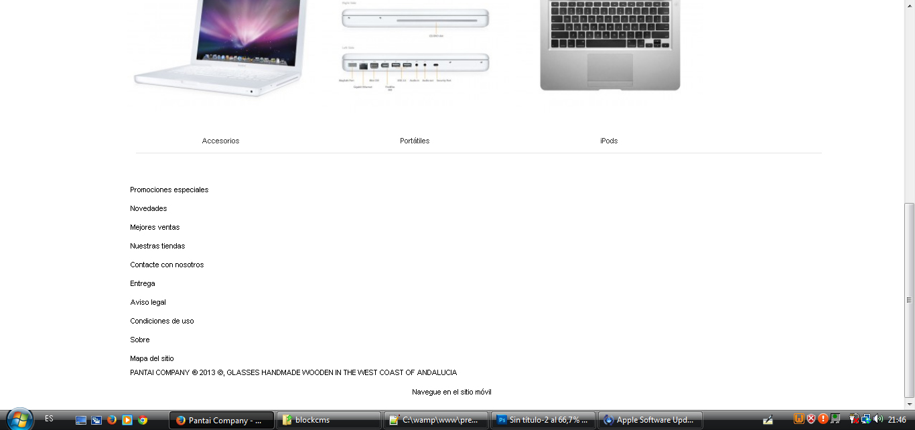Viewport: 915px width, 430px height.
Task: Launch Firefox from the quick launch bar
Action: pyautogui.click(x=112, y=420)
